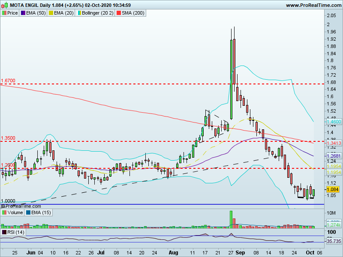Click the cyan 1.4600 Bollinger price tag

(x=334, y=122)
